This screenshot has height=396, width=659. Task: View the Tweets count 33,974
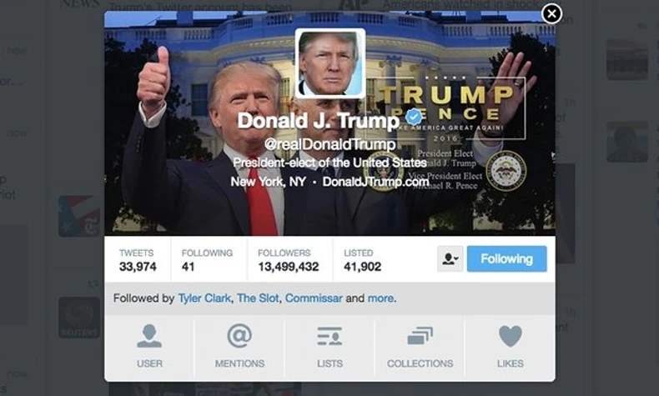[x=138, y=260]
